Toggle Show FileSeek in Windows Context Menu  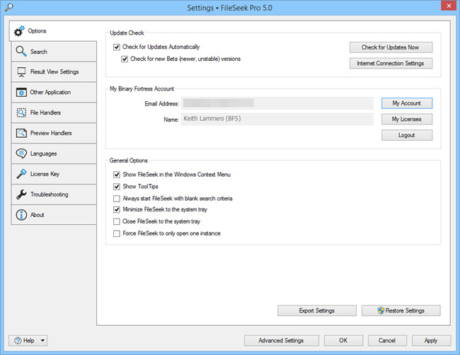click(x=117, y=175)
